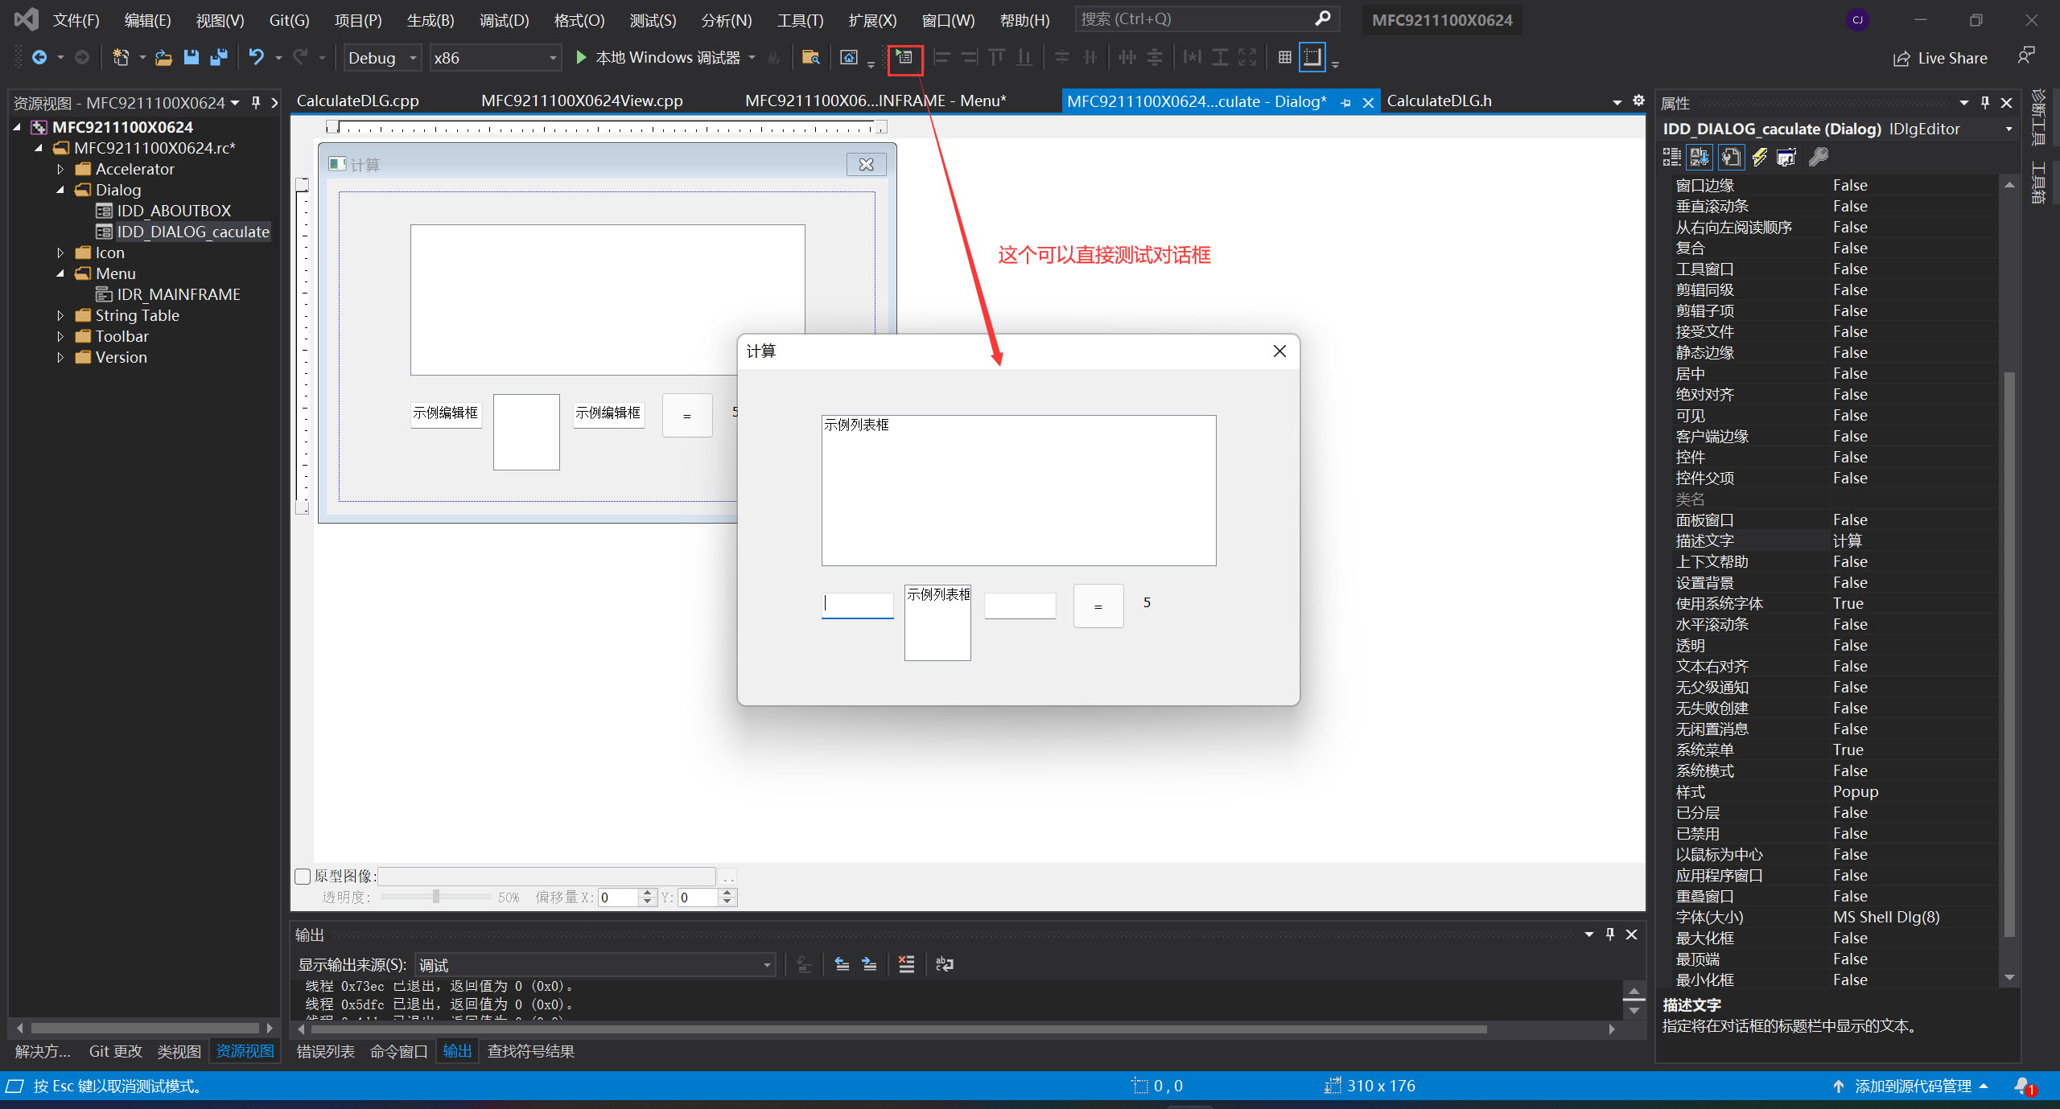Screen dimensions: 2060x1109
Task: Expand the String Table folder
Action: [x=60, y=316]
